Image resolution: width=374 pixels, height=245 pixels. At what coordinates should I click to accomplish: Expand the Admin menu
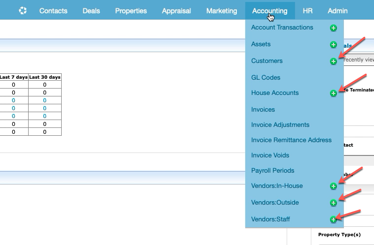[337, 11]
